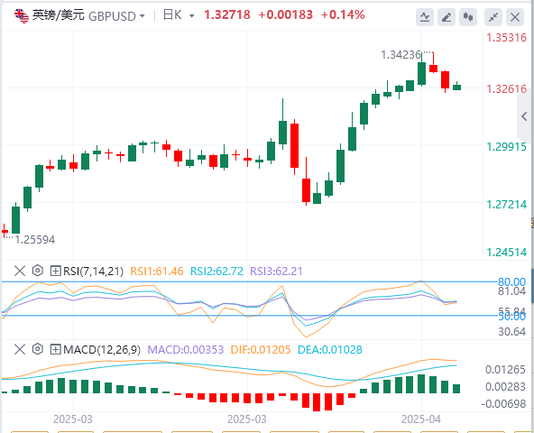Image resolution: width=534 pixels, height=433 pixels.
Task: Click the RSI 80.00 level label
Action: [511, 282]
